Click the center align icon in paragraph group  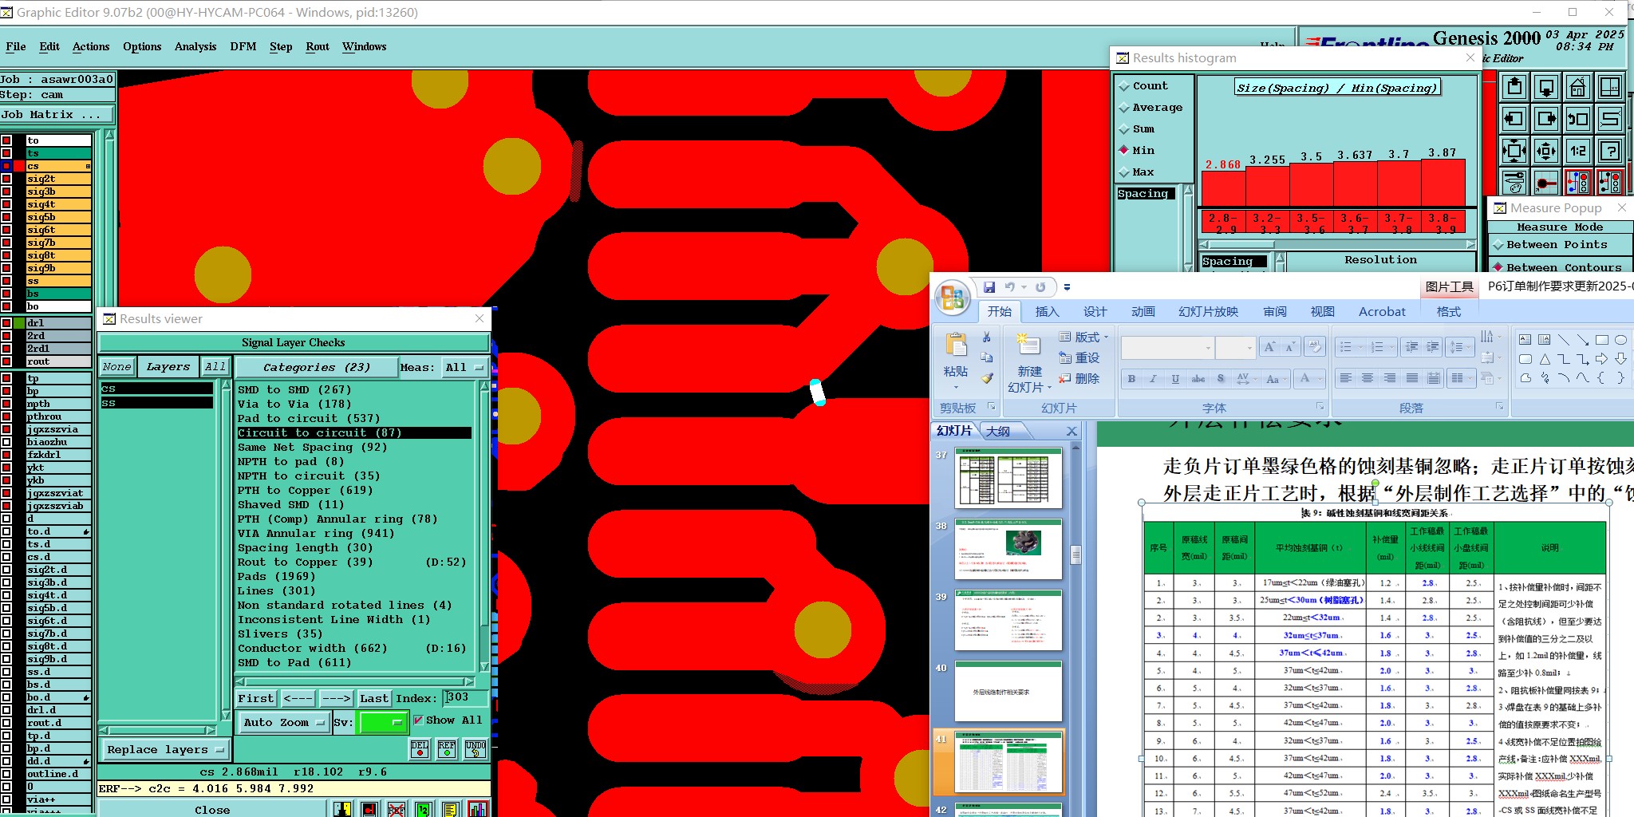click(x=1368, y=378)
